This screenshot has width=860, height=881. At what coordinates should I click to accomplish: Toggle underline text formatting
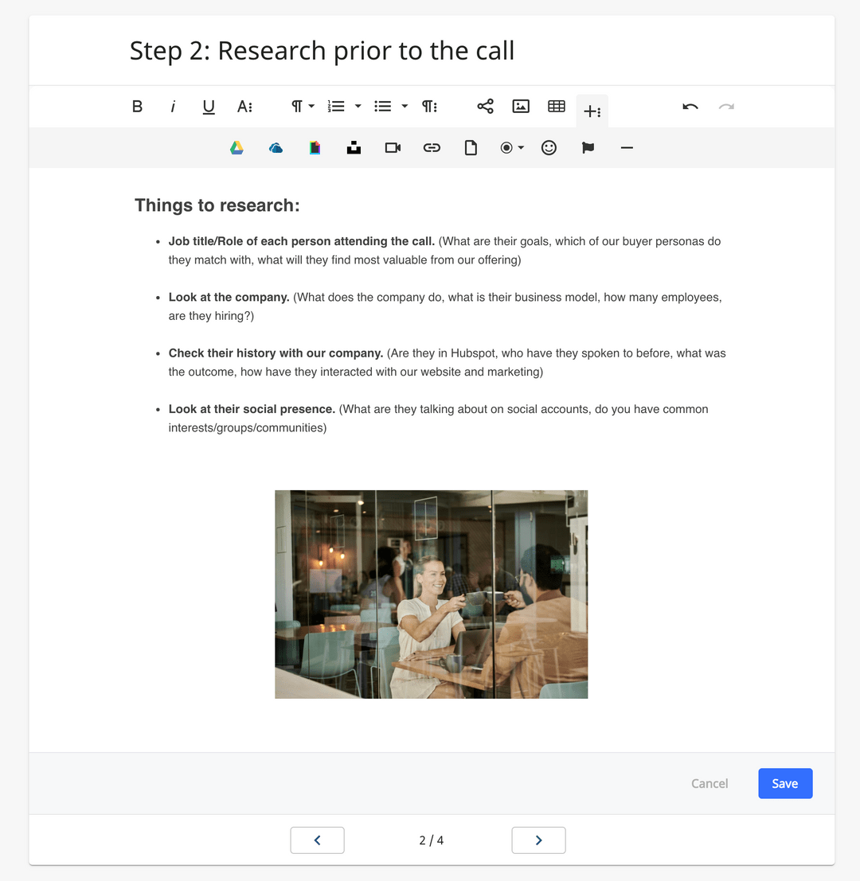pos(209,107)
